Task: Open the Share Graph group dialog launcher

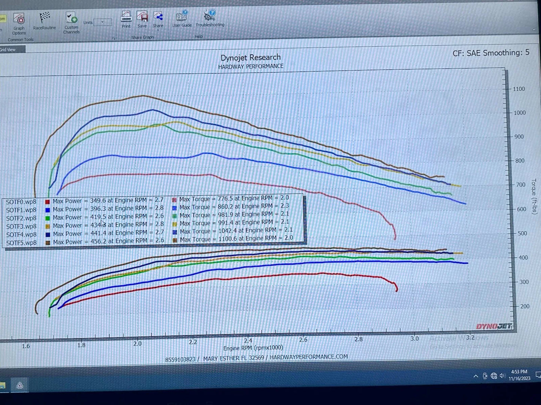Action: (x=114, y=38)
